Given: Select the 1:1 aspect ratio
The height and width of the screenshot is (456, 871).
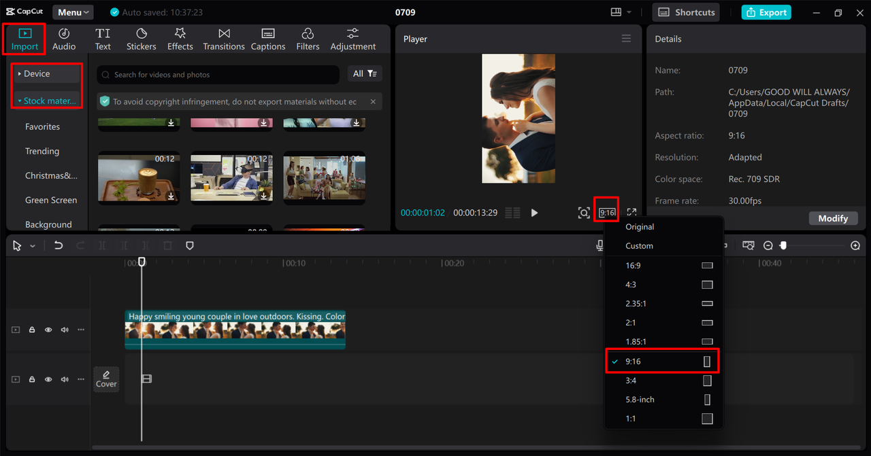Looking at the screenshot, I should click(x=663, y=419).
